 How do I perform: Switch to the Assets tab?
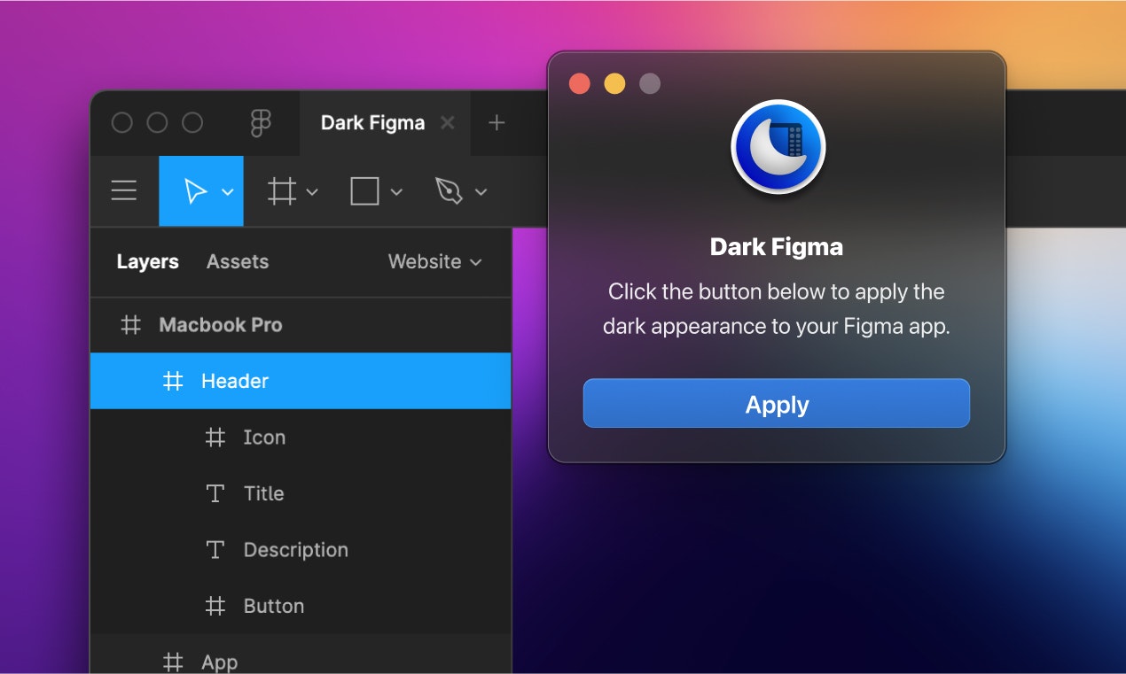tap(237, 261)
